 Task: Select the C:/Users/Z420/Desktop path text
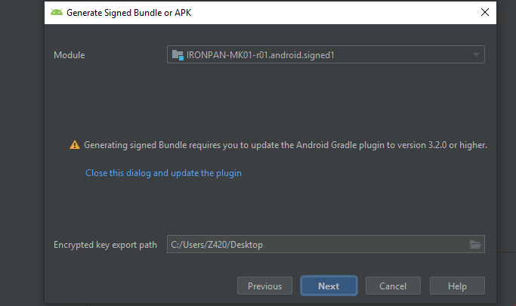[217, 245]
